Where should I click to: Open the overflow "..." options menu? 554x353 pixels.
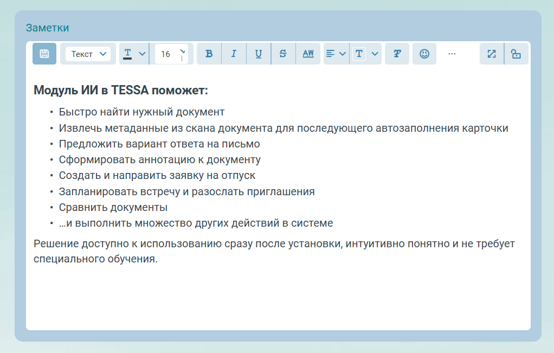pyautogui.click(x=452, y=53)
